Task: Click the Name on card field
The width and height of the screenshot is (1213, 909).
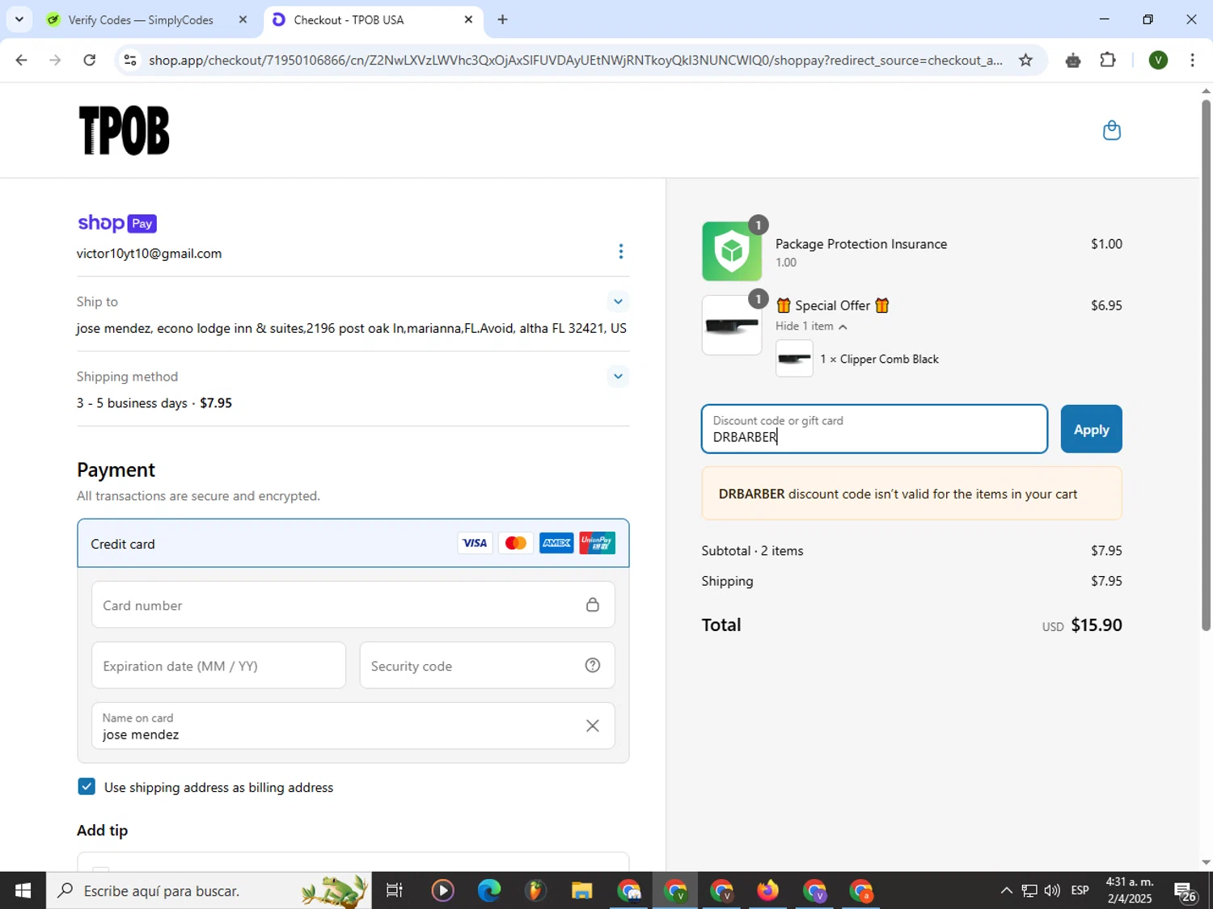Action: [353, 726]
